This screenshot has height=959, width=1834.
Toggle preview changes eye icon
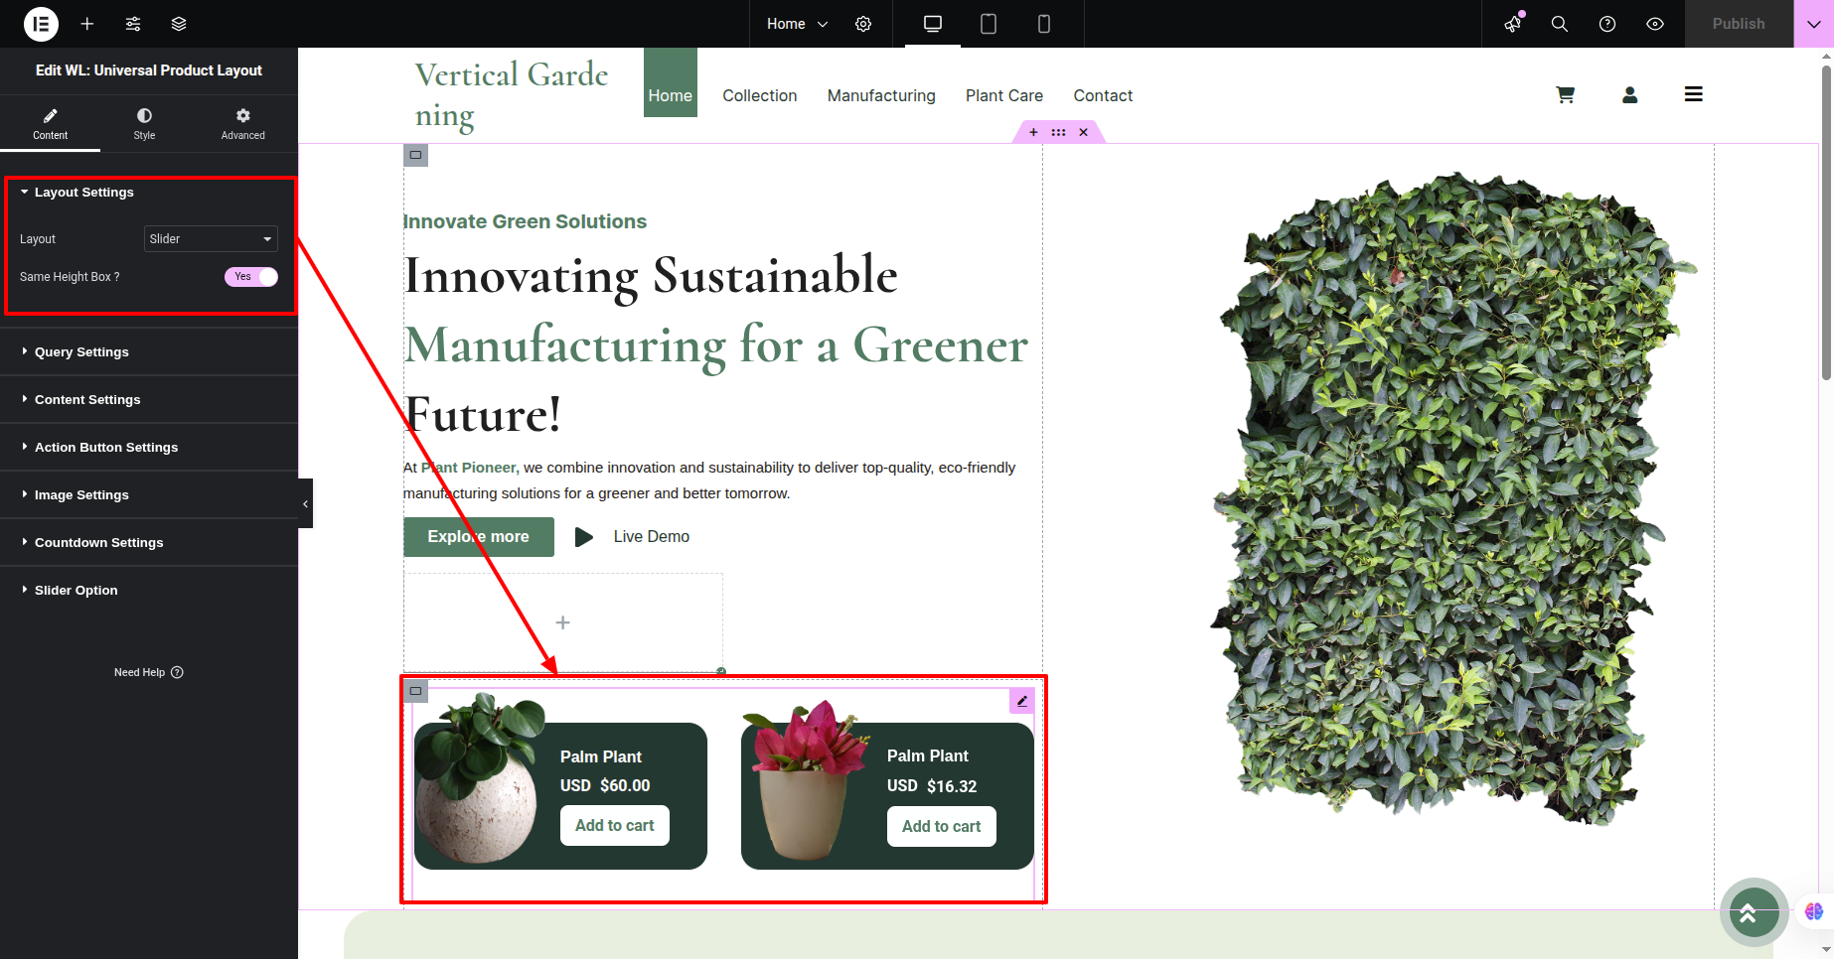pyautogui.click(x=1655, y=24)
